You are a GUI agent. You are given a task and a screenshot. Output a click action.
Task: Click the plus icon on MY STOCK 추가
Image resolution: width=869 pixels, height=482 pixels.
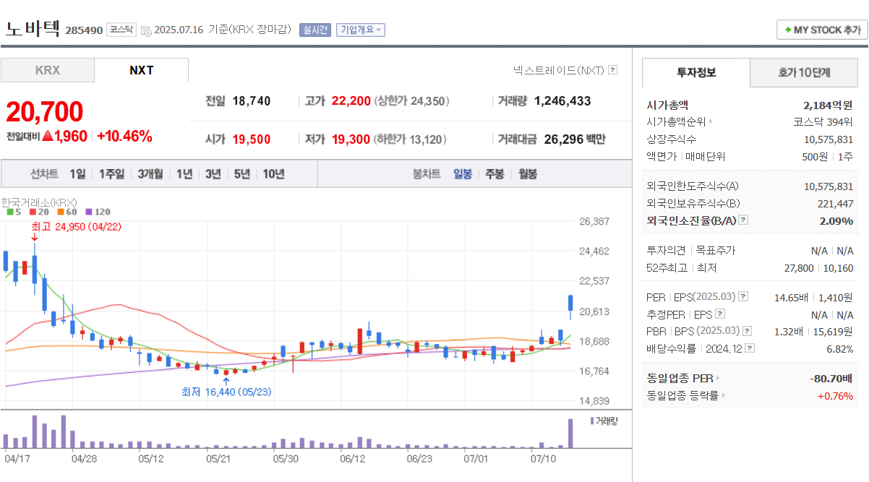787,30
